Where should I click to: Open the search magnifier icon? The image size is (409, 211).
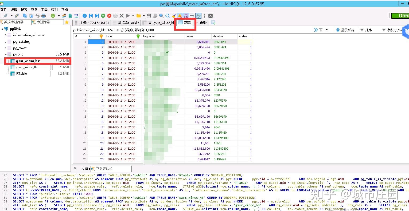point(161,15)
